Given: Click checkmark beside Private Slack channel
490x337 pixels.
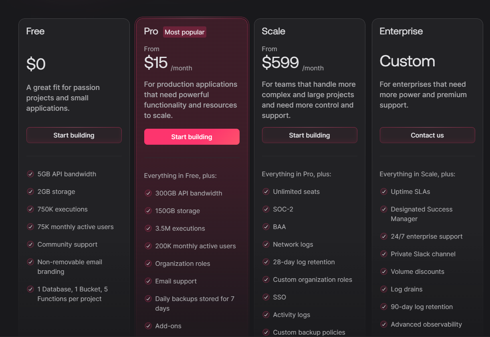Looking at the screenshot, I should pos(383,254).
